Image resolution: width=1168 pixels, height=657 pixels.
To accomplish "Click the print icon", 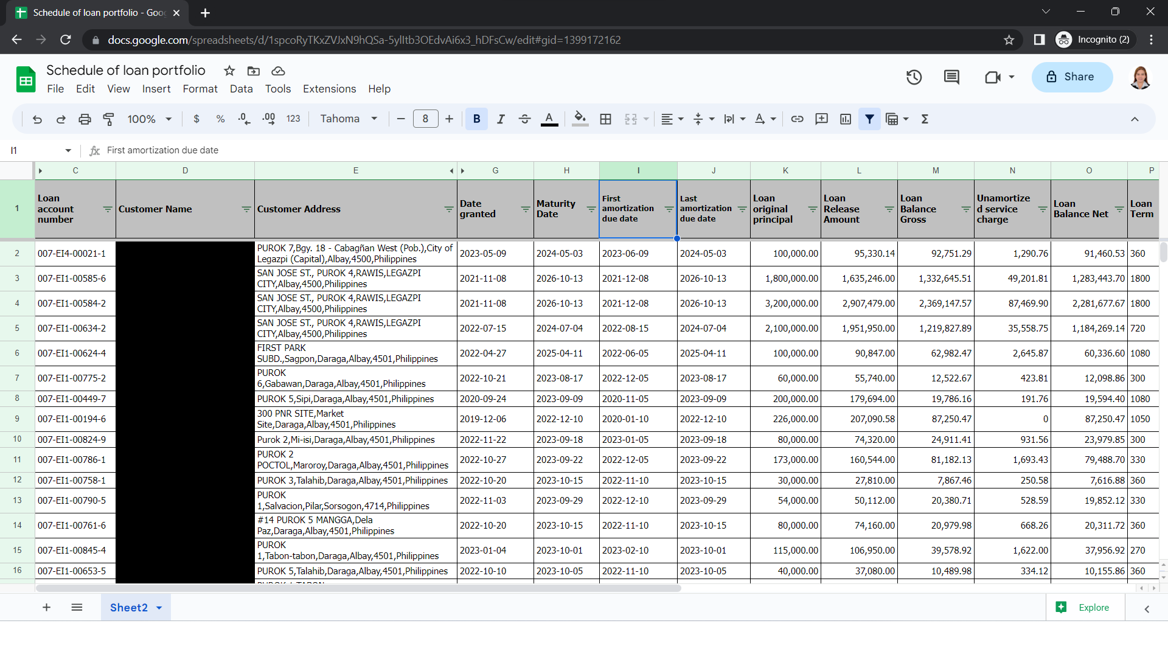I will coord(85,119).
